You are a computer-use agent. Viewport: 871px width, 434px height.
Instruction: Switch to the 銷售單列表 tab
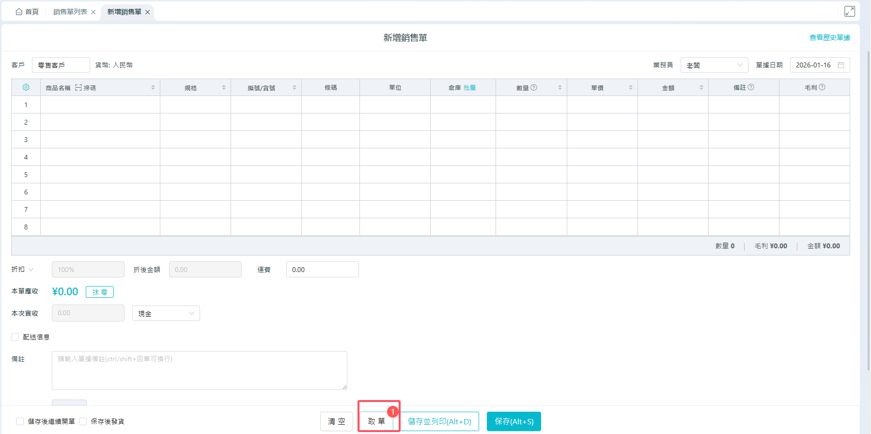[x=70, y=12]
